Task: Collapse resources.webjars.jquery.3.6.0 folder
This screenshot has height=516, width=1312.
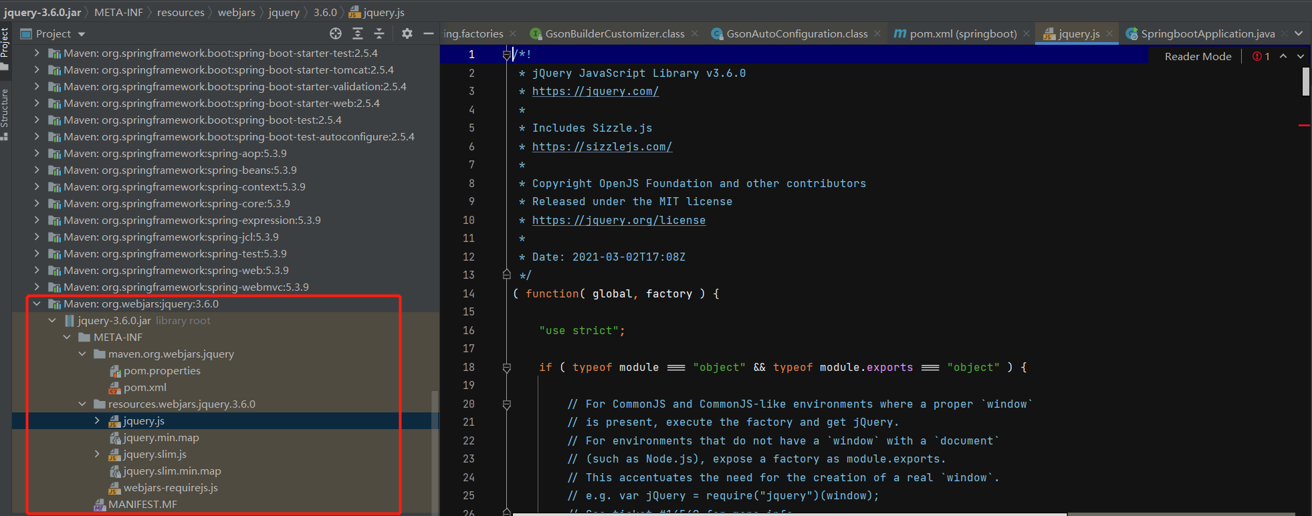Action: click(x=82, y=404)
